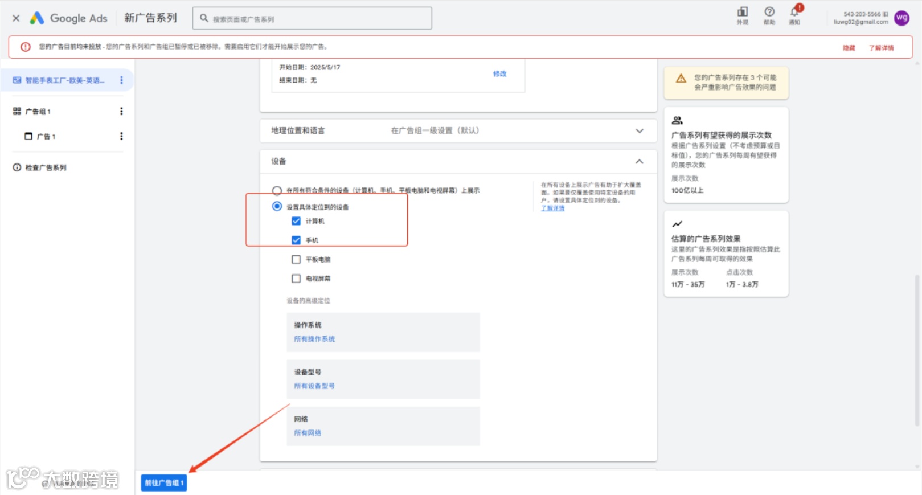Click the 设备的高级定位 label
Viewport: 922px width, 495px height.
coord(308,301)
